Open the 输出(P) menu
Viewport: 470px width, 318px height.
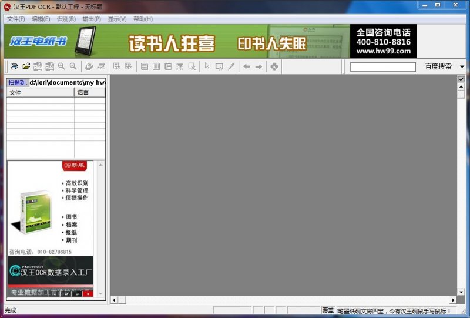coord(92,19)
